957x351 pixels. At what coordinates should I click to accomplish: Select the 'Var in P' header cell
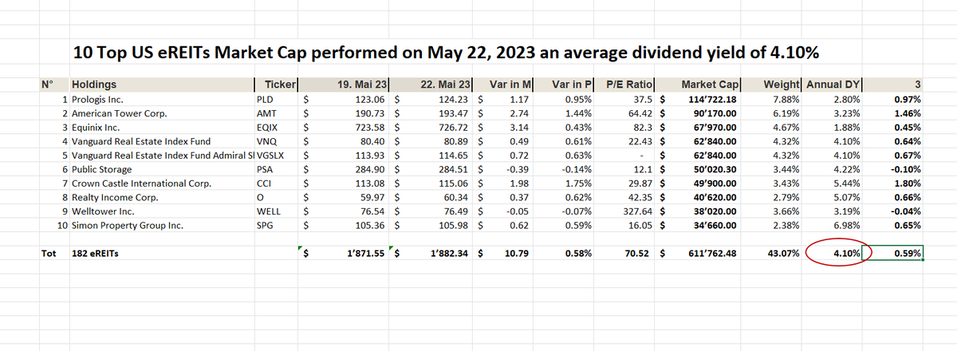[562, 84]
